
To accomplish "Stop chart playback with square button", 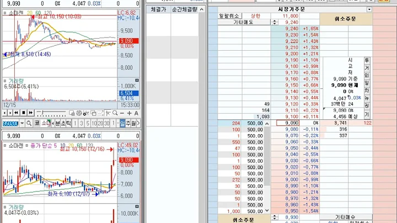I will [x=24, y=113].
